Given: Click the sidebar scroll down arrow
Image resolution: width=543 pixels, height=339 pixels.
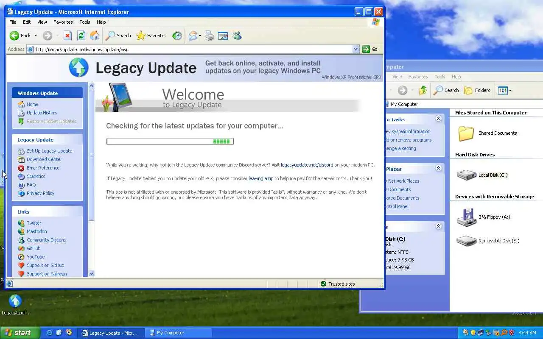Looking at the screenshot, I should (91, 274).
